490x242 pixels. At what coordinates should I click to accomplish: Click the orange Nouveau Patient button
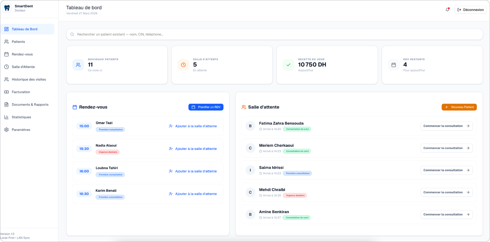click(x=459, y=107)
